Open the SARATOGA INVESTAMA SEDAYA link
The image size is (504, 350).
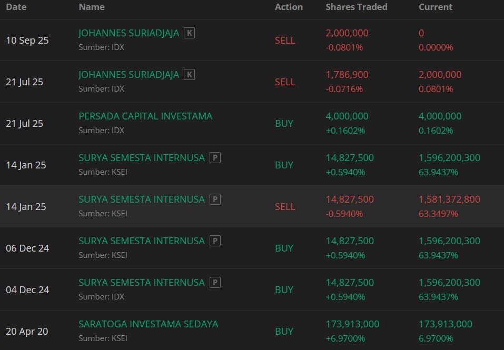pyautogui.click(x=148, y=324)
